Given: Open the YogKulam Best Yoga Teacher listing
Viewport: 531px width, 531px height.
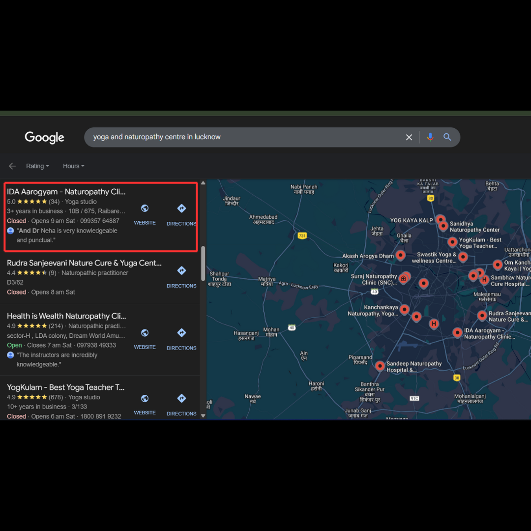Looking at the screenshot, I should (x=66, y=387).
